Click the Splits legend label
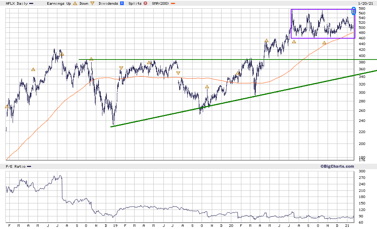The image size is (377, 229). click(135, 3)
